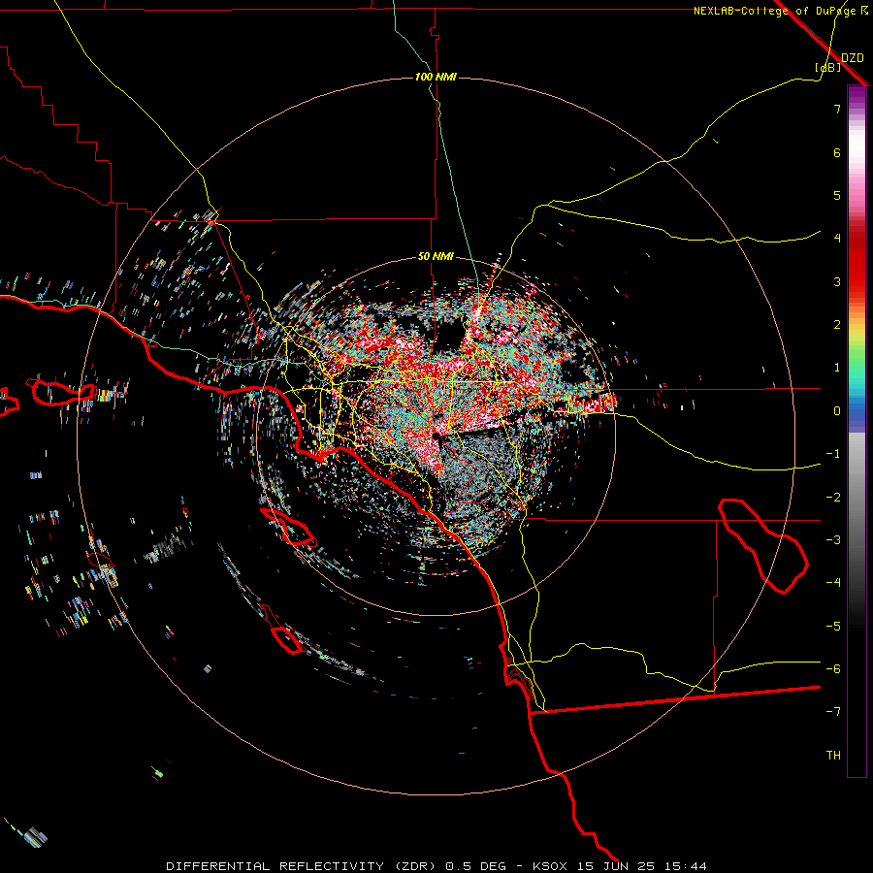Click the 3 value on color scale
Screen dimensions: 873x873
click(x=837, y=281)
